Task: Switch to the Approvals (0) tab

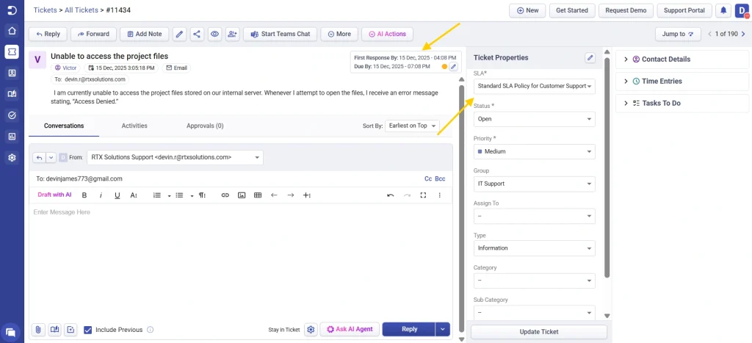Action: (205, 126)
